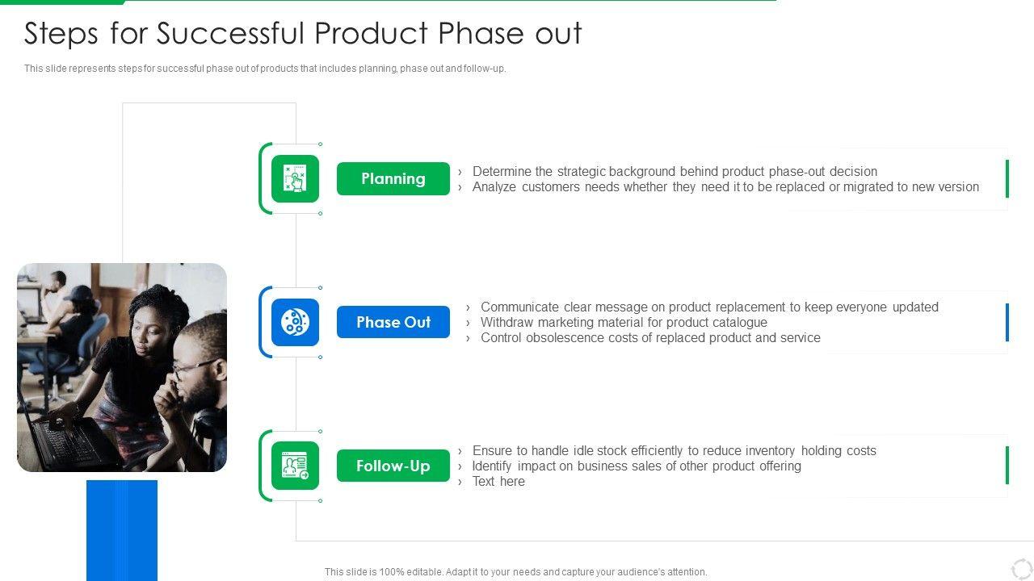Click the green accent bar beside Planning text
This screenshot has height=581, width=1034.
1007,178
